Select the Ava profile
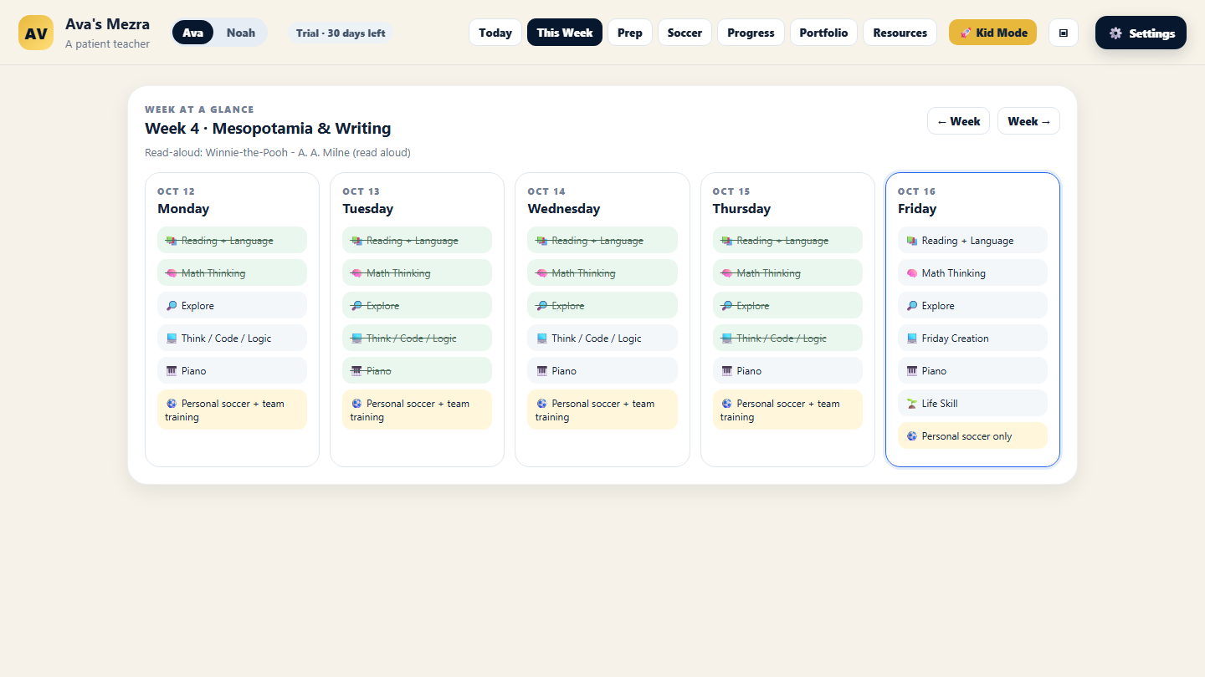Viewport: 1205px width, 677px height. [193, 33]
